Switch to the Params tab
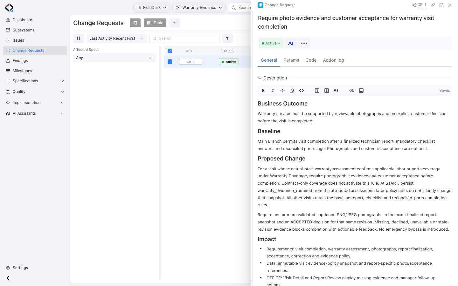 [291, 60]
